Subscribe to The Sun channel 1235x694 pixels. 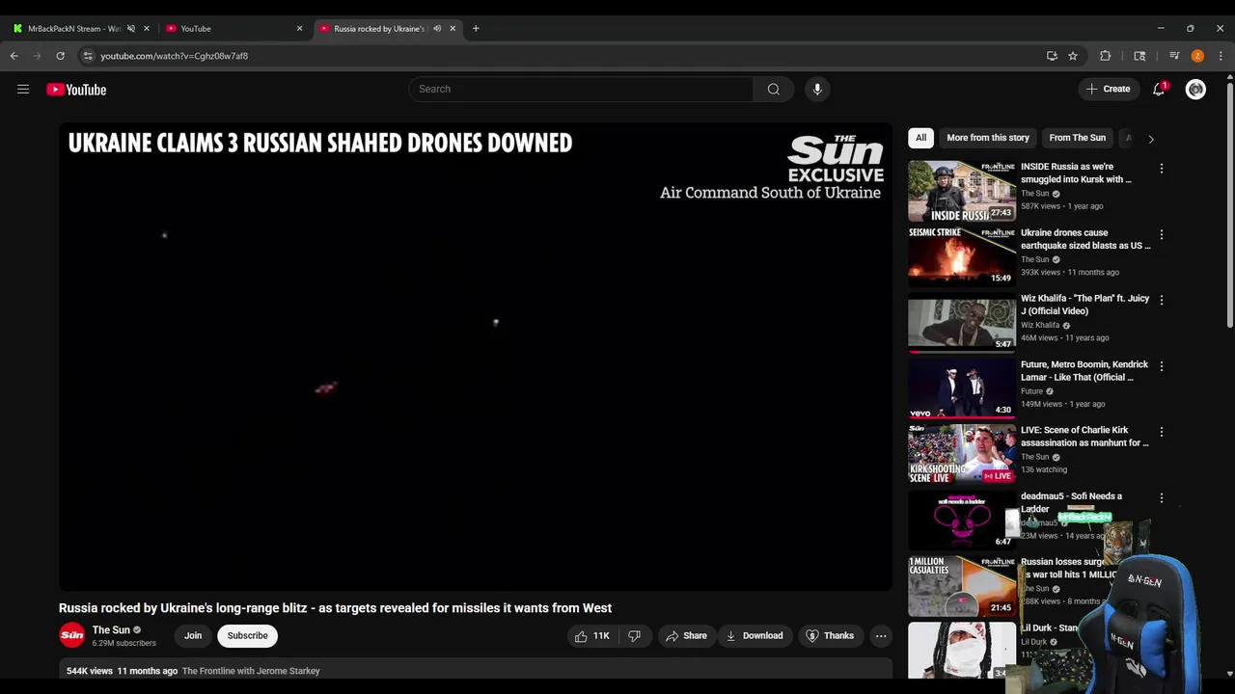pyautogui.click(x=248, y=636)
